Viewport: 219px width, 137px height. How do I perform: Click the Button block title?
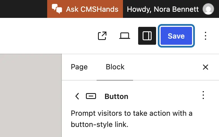pos(116,96)
